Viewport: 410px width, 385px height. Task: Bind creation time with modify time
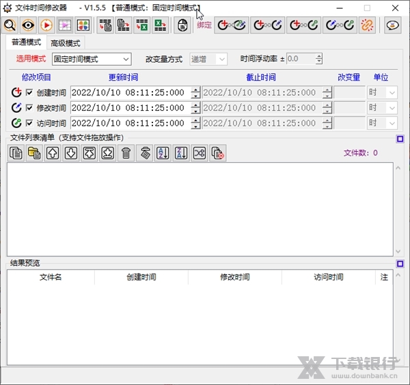point(267,25)
